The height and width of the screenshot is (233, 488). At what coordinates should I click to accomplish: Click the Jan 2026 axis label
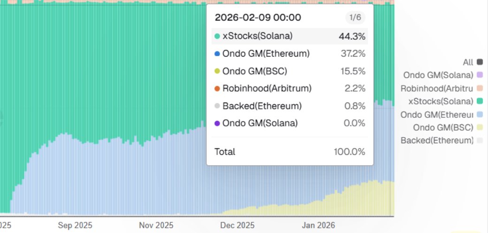[319, 225]
